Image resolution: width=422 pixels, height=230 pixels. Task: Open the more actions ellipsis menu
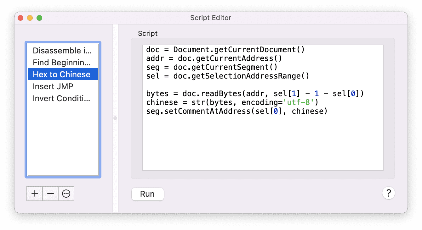(66, 194)
